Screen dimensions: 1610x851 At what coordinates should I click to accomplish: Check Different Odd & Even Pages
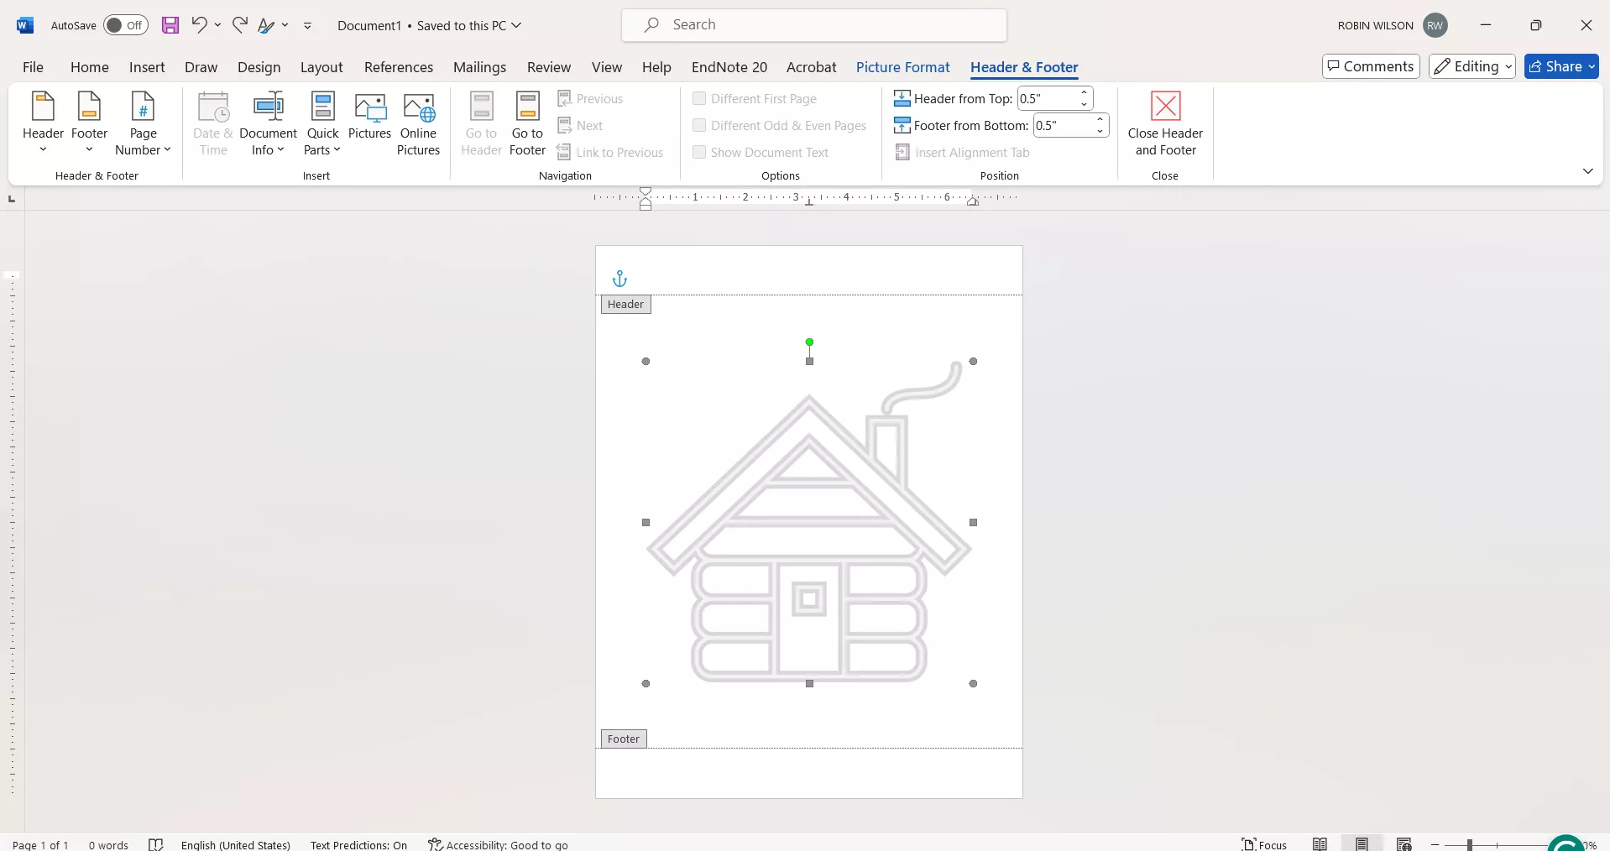pyautogui.click(x=699, y=126)
